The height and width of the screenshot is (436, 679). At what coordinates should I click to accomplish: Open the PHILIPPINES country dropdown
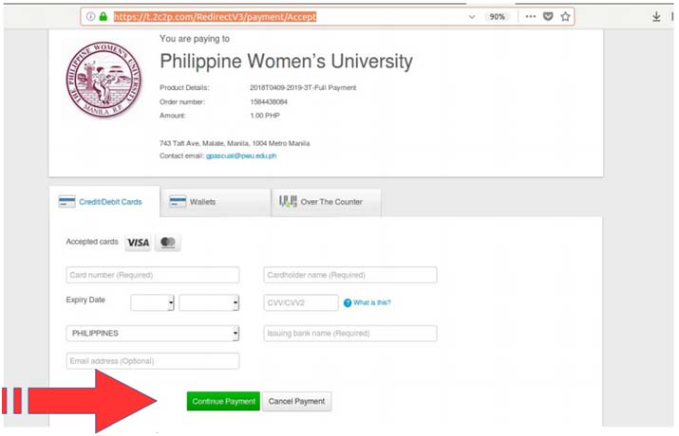tap(153, 333)
